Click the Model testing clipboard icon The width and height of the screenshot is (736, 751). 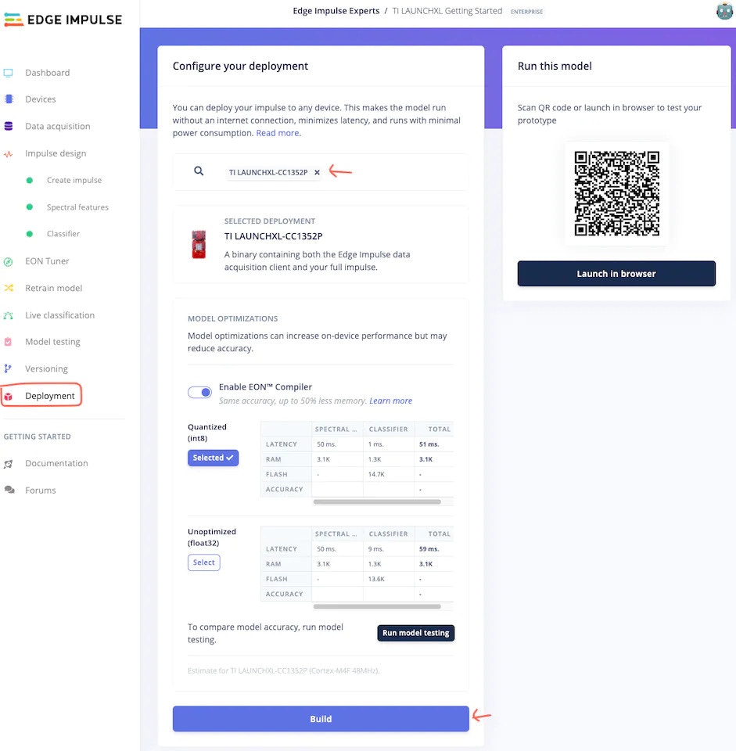click(x=8, y=342)
